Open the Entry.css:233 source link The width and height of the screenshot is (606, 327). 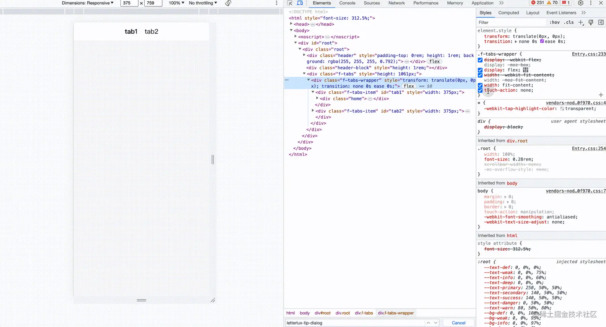pos(589,54)
